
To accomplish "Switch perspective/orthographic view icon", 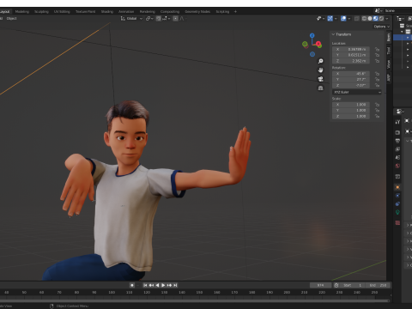I will (x=321, y=88).
